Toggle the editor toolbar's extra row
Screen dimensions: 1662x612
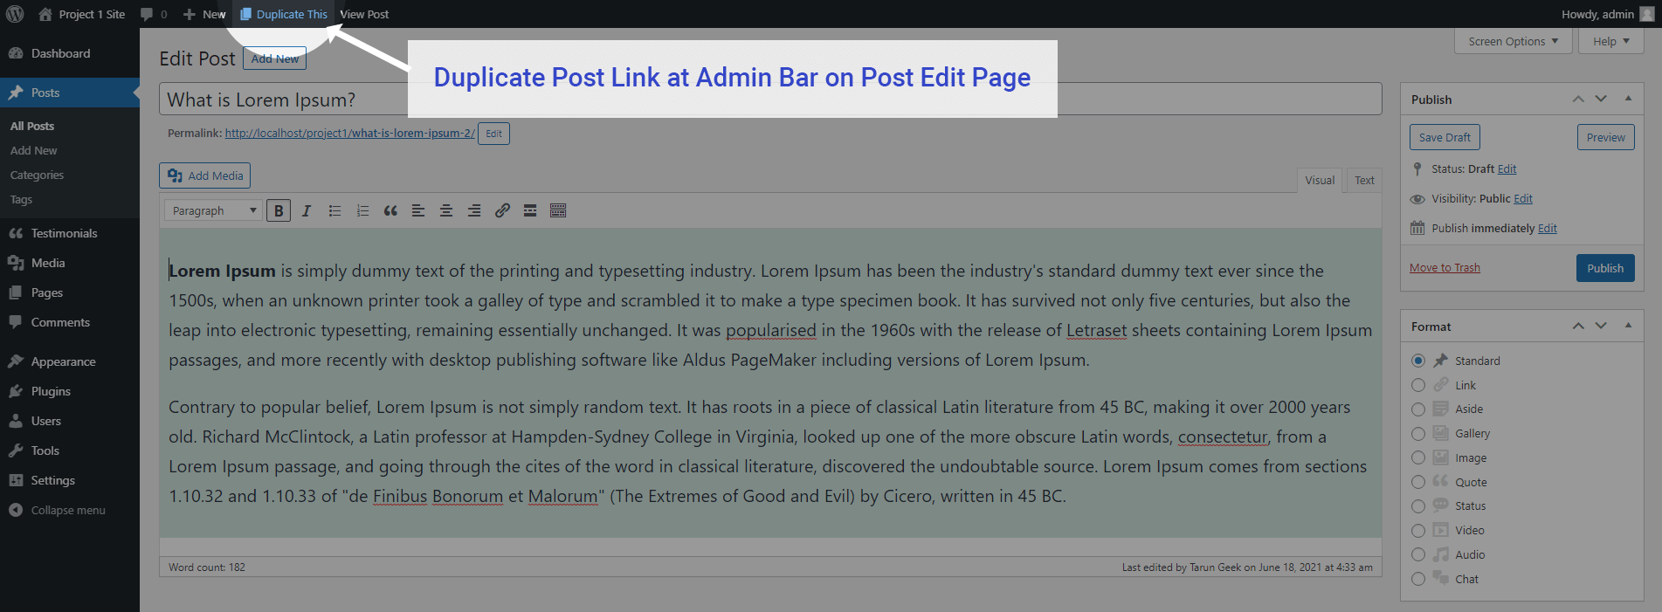click(558, 210)
